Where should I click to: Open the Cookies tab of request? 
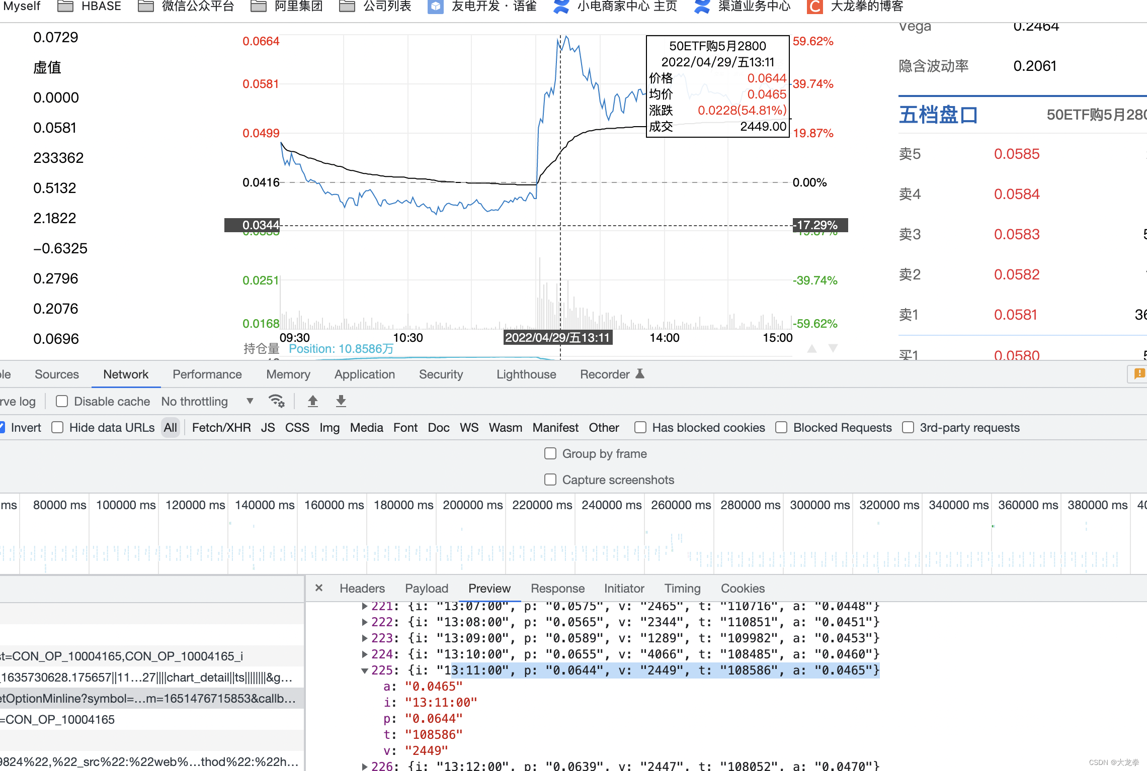pyautogui.click(x=743, y=588)
